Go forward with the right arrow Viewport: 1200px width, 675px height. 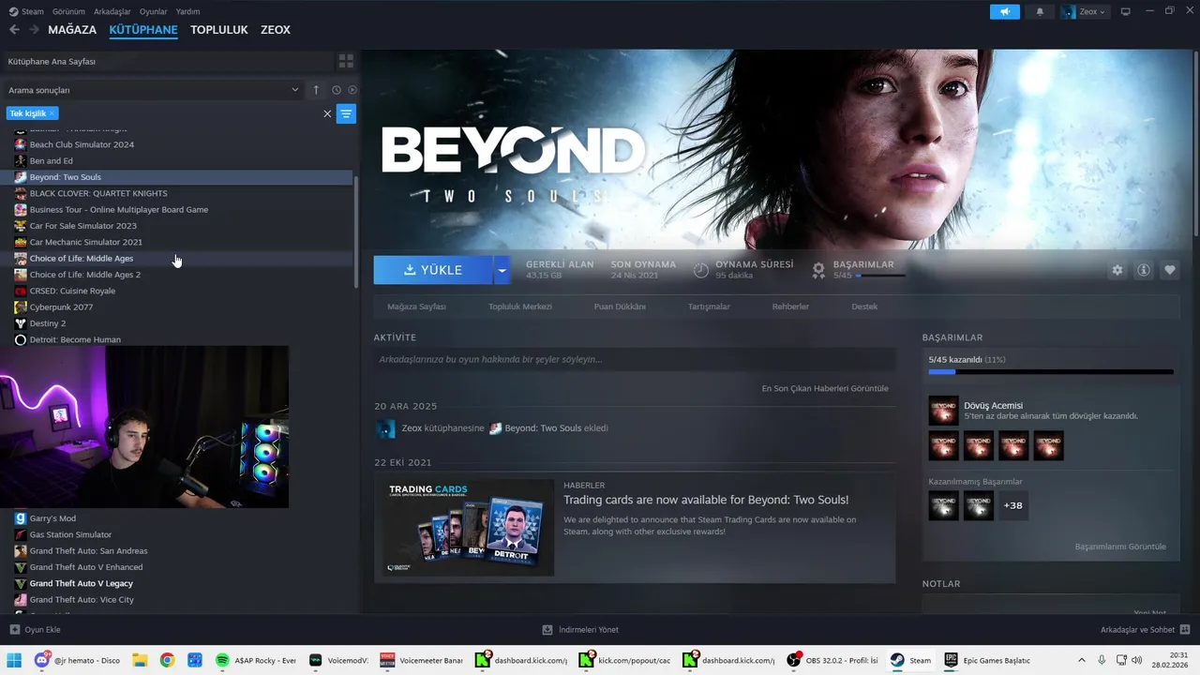tap(34, 30)
